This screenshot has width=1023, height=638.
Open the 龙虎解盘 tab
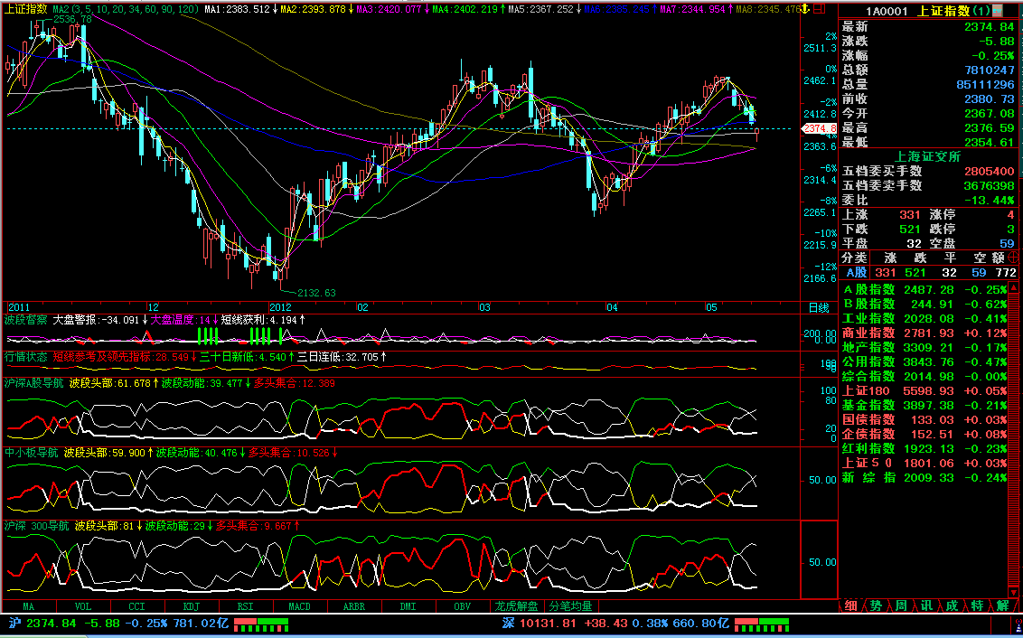click(x=516, y=606)
